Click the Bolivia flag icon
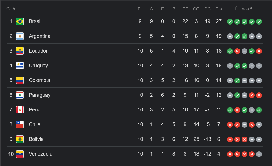Screen dimensions: 272x166 20,139
